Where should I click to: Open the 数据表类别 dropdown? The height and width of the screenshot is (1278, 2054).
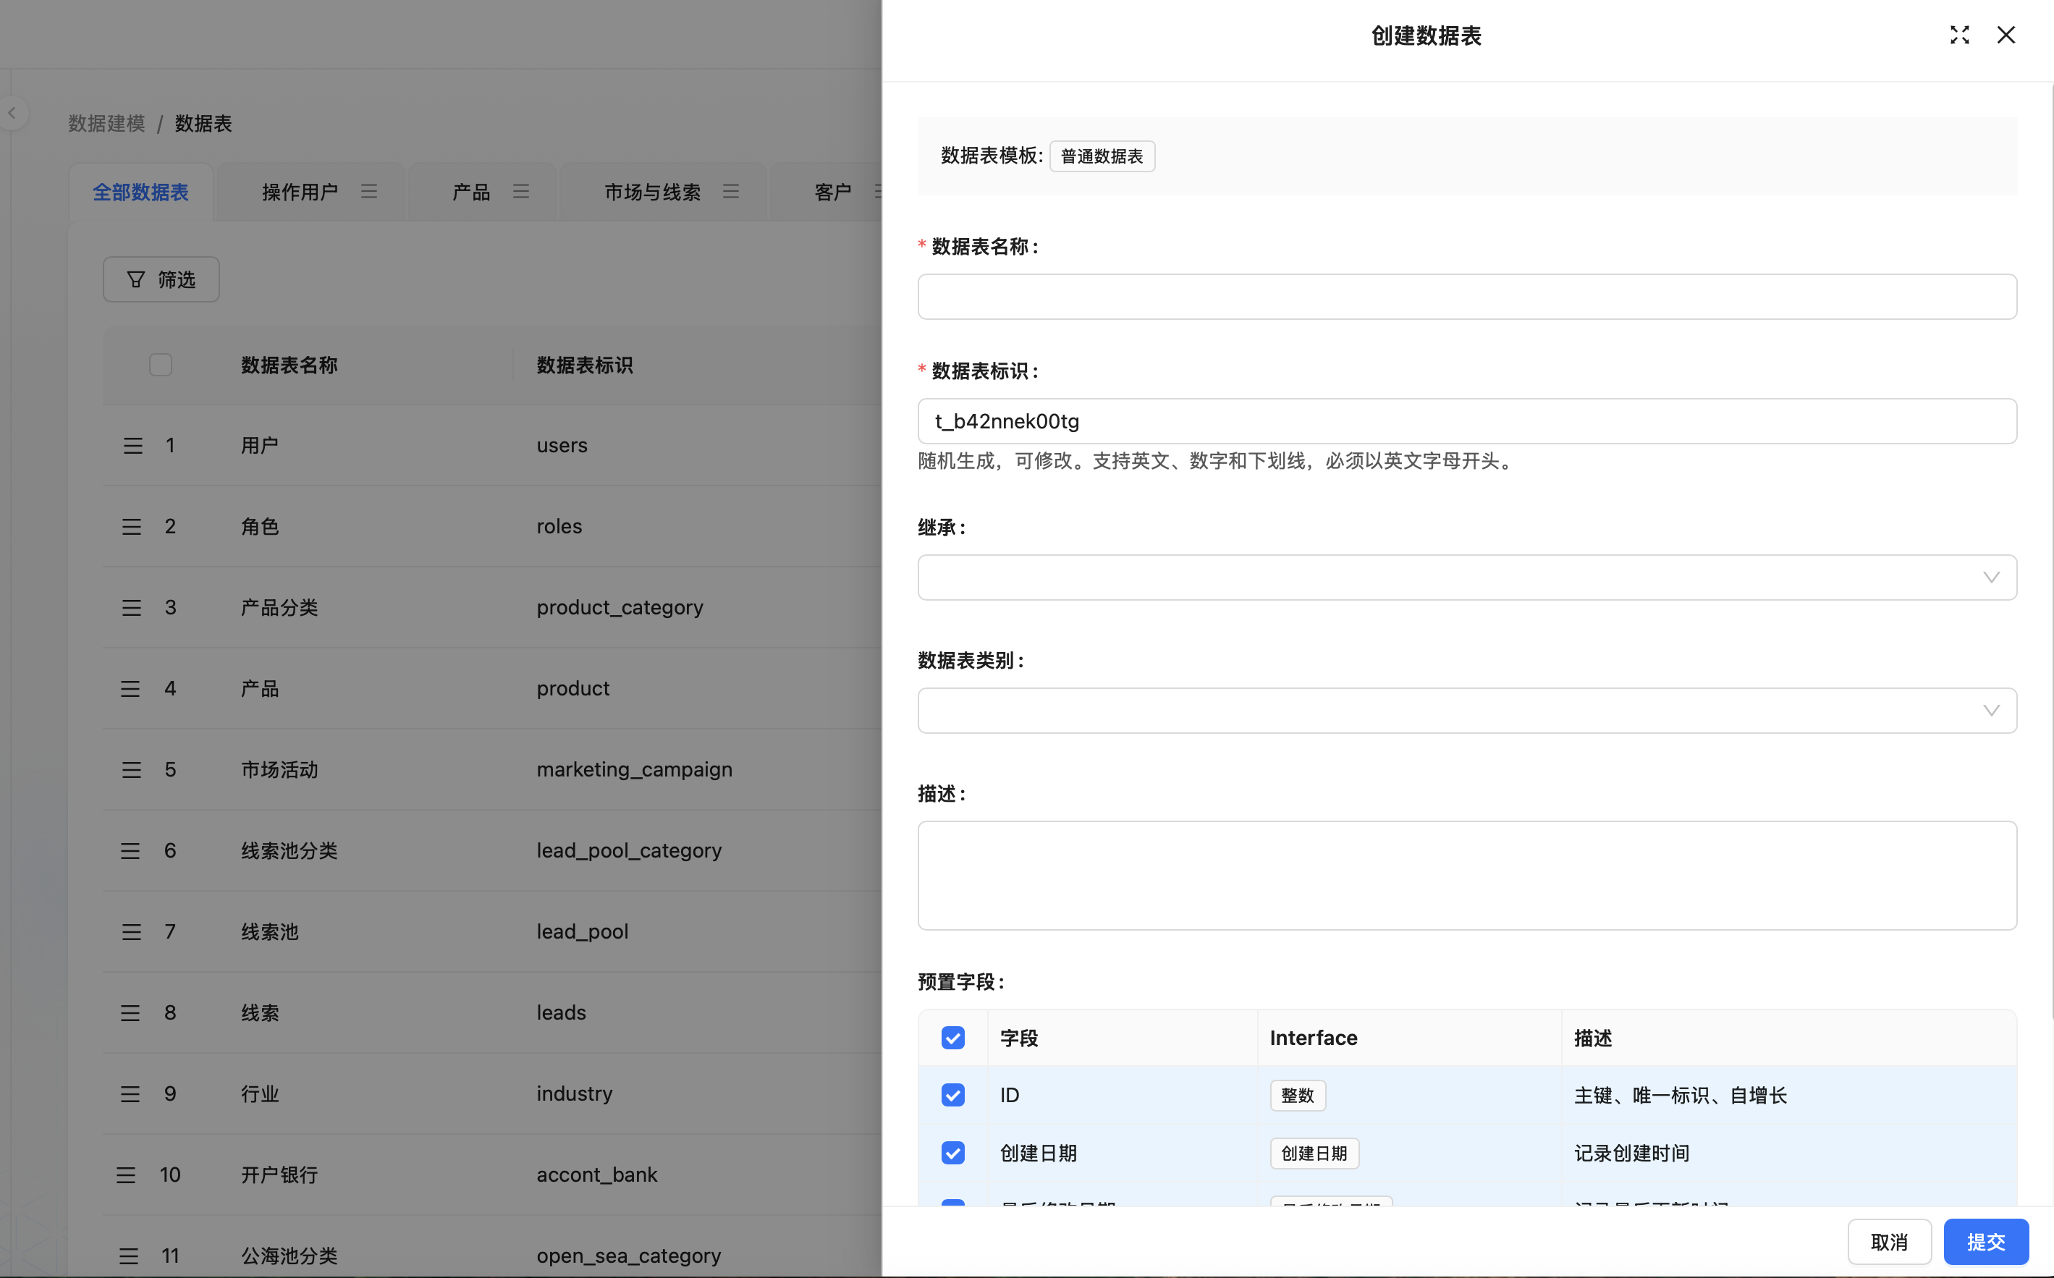[1466, 710]
